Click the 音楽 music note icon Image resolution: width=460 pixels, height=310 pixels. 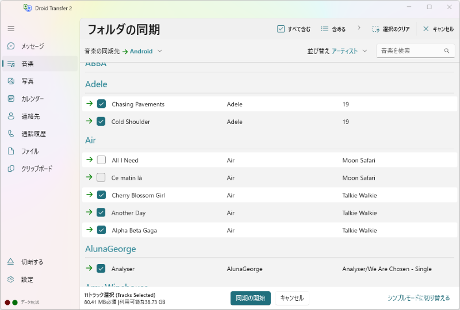click(x=11, y=64)
